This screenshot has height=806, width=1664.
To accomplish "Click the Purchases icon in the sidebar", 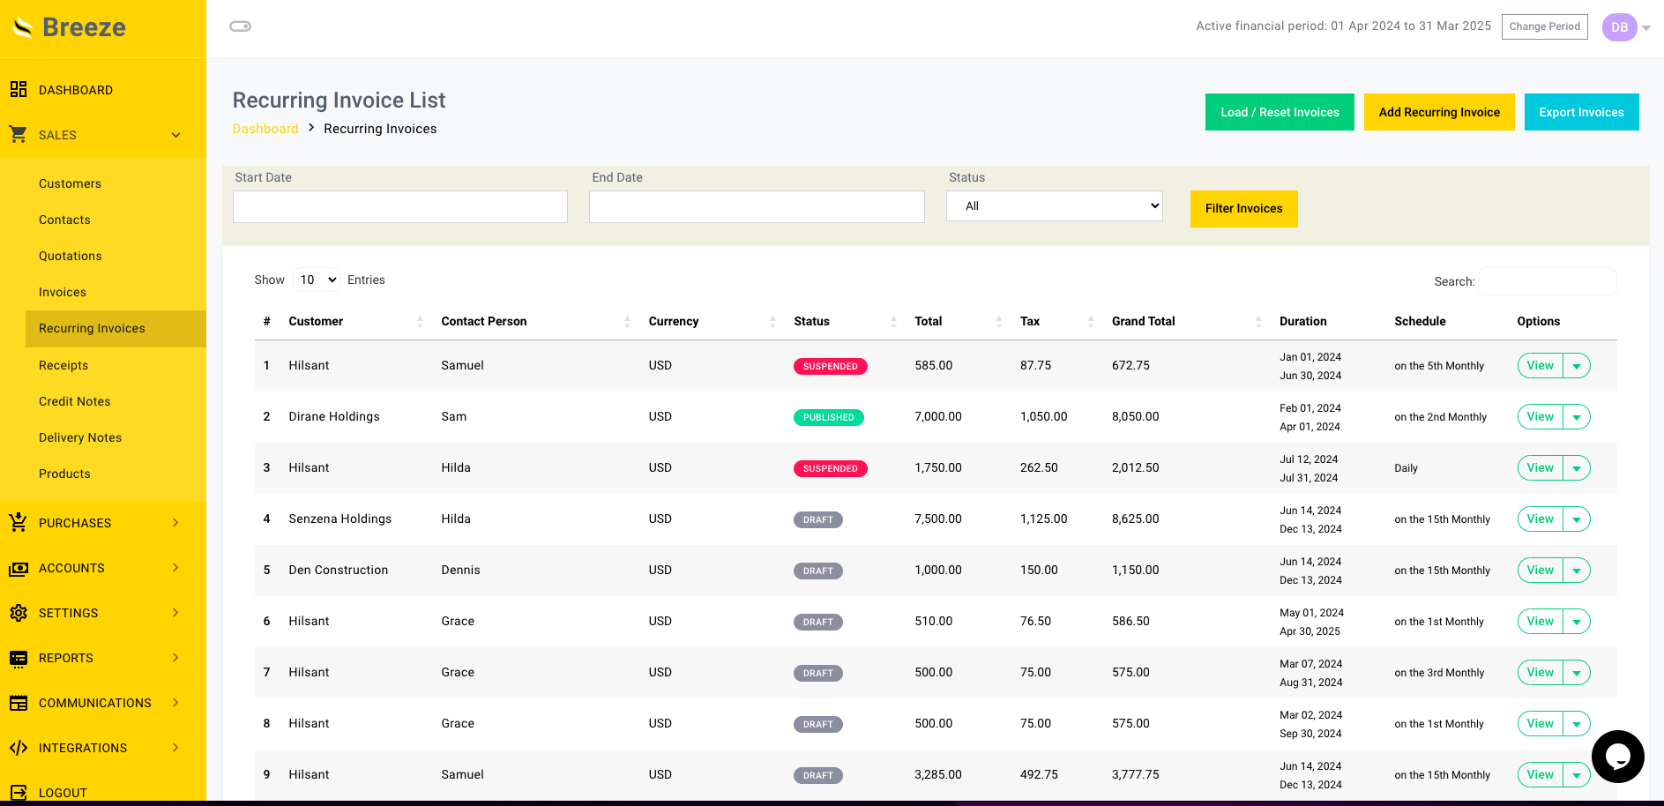I will click(x=19, y=522).
